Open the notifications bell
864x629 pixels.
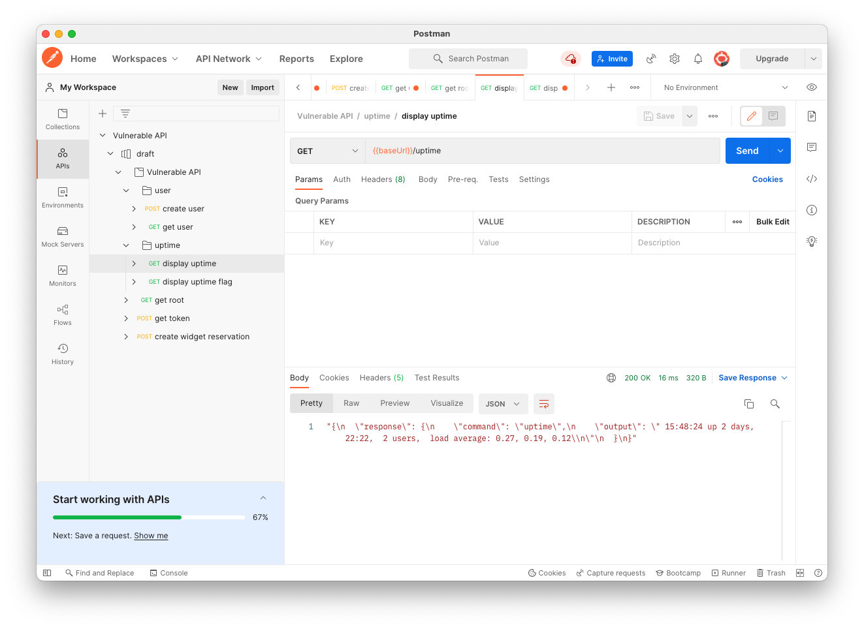coord(698,59)
